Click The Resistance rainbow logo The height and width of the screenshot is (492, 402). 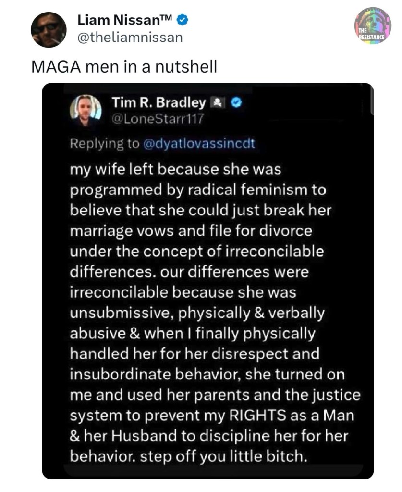pos(372,26)
